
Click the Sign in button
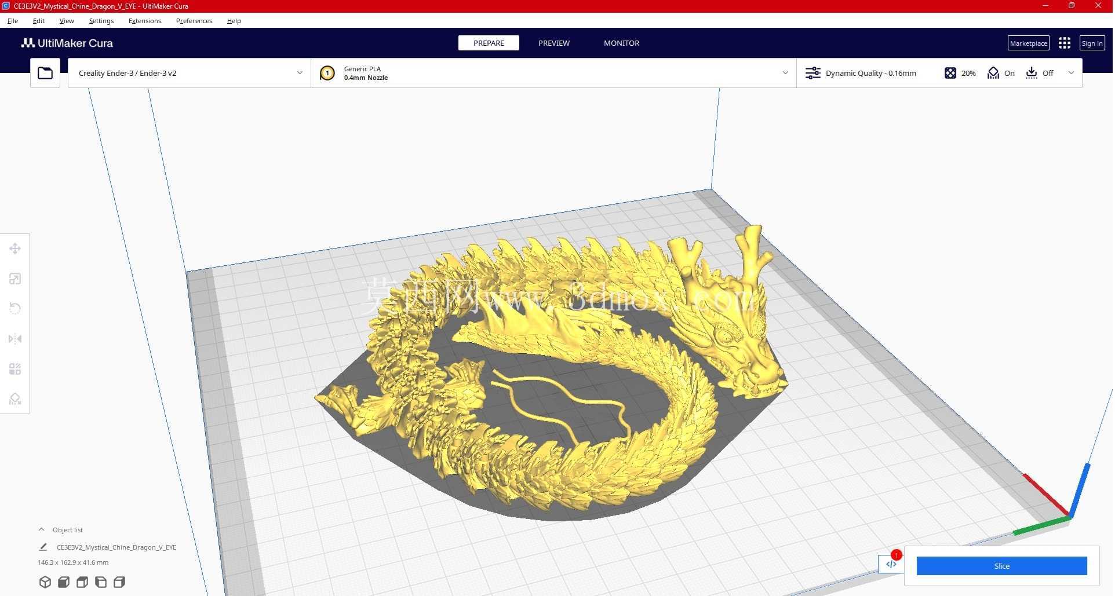click(x=1092, y=43)
